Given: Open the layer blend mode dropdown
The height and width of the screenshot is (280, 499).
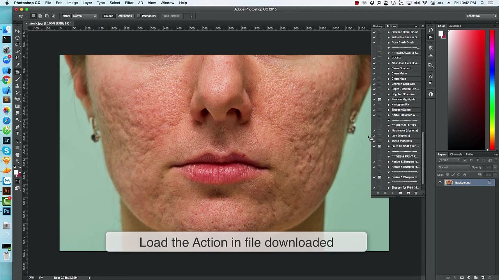Looking at the screenshot, I should tap(454, 168).
